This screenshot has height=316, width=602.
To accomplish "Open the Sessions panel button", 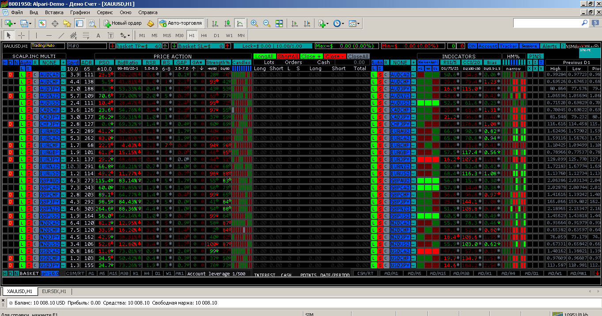I will 529,46.
